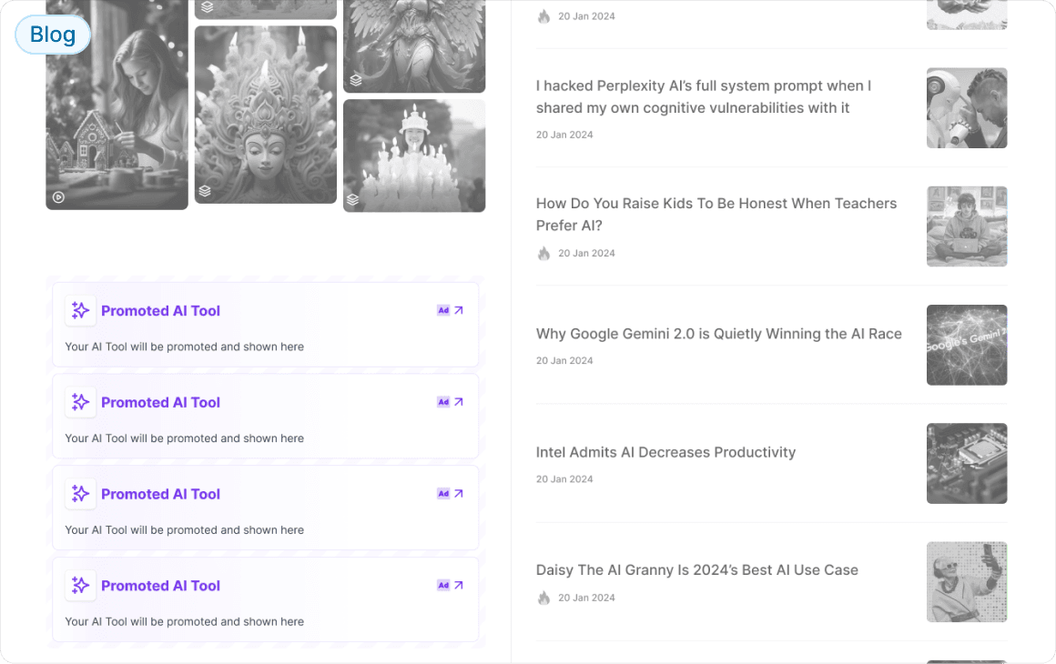Click the play icon on the gingerbread video thumbnail
This screenshot has width=1056, height=664.
(x=58, y=196)
